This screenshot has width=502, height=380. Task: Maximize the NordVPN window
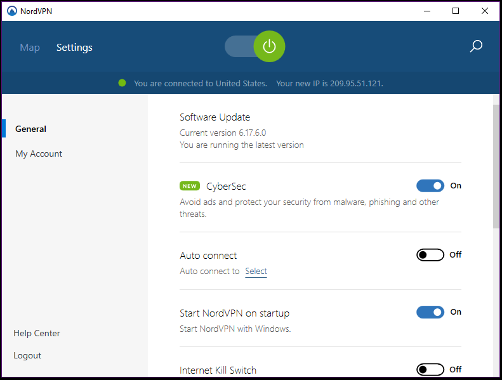pyautogui.click(x=456, y=11)
